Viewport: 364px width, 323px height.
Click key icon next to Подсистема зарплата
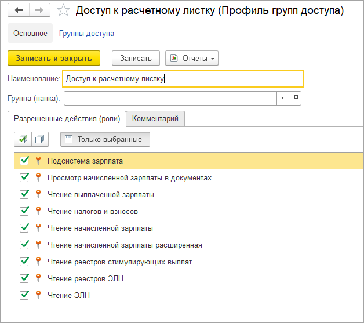[x=38, y=161]
